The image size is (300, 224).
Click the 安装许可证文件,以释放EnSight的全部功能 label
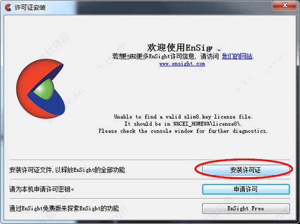tap(67, 169)
